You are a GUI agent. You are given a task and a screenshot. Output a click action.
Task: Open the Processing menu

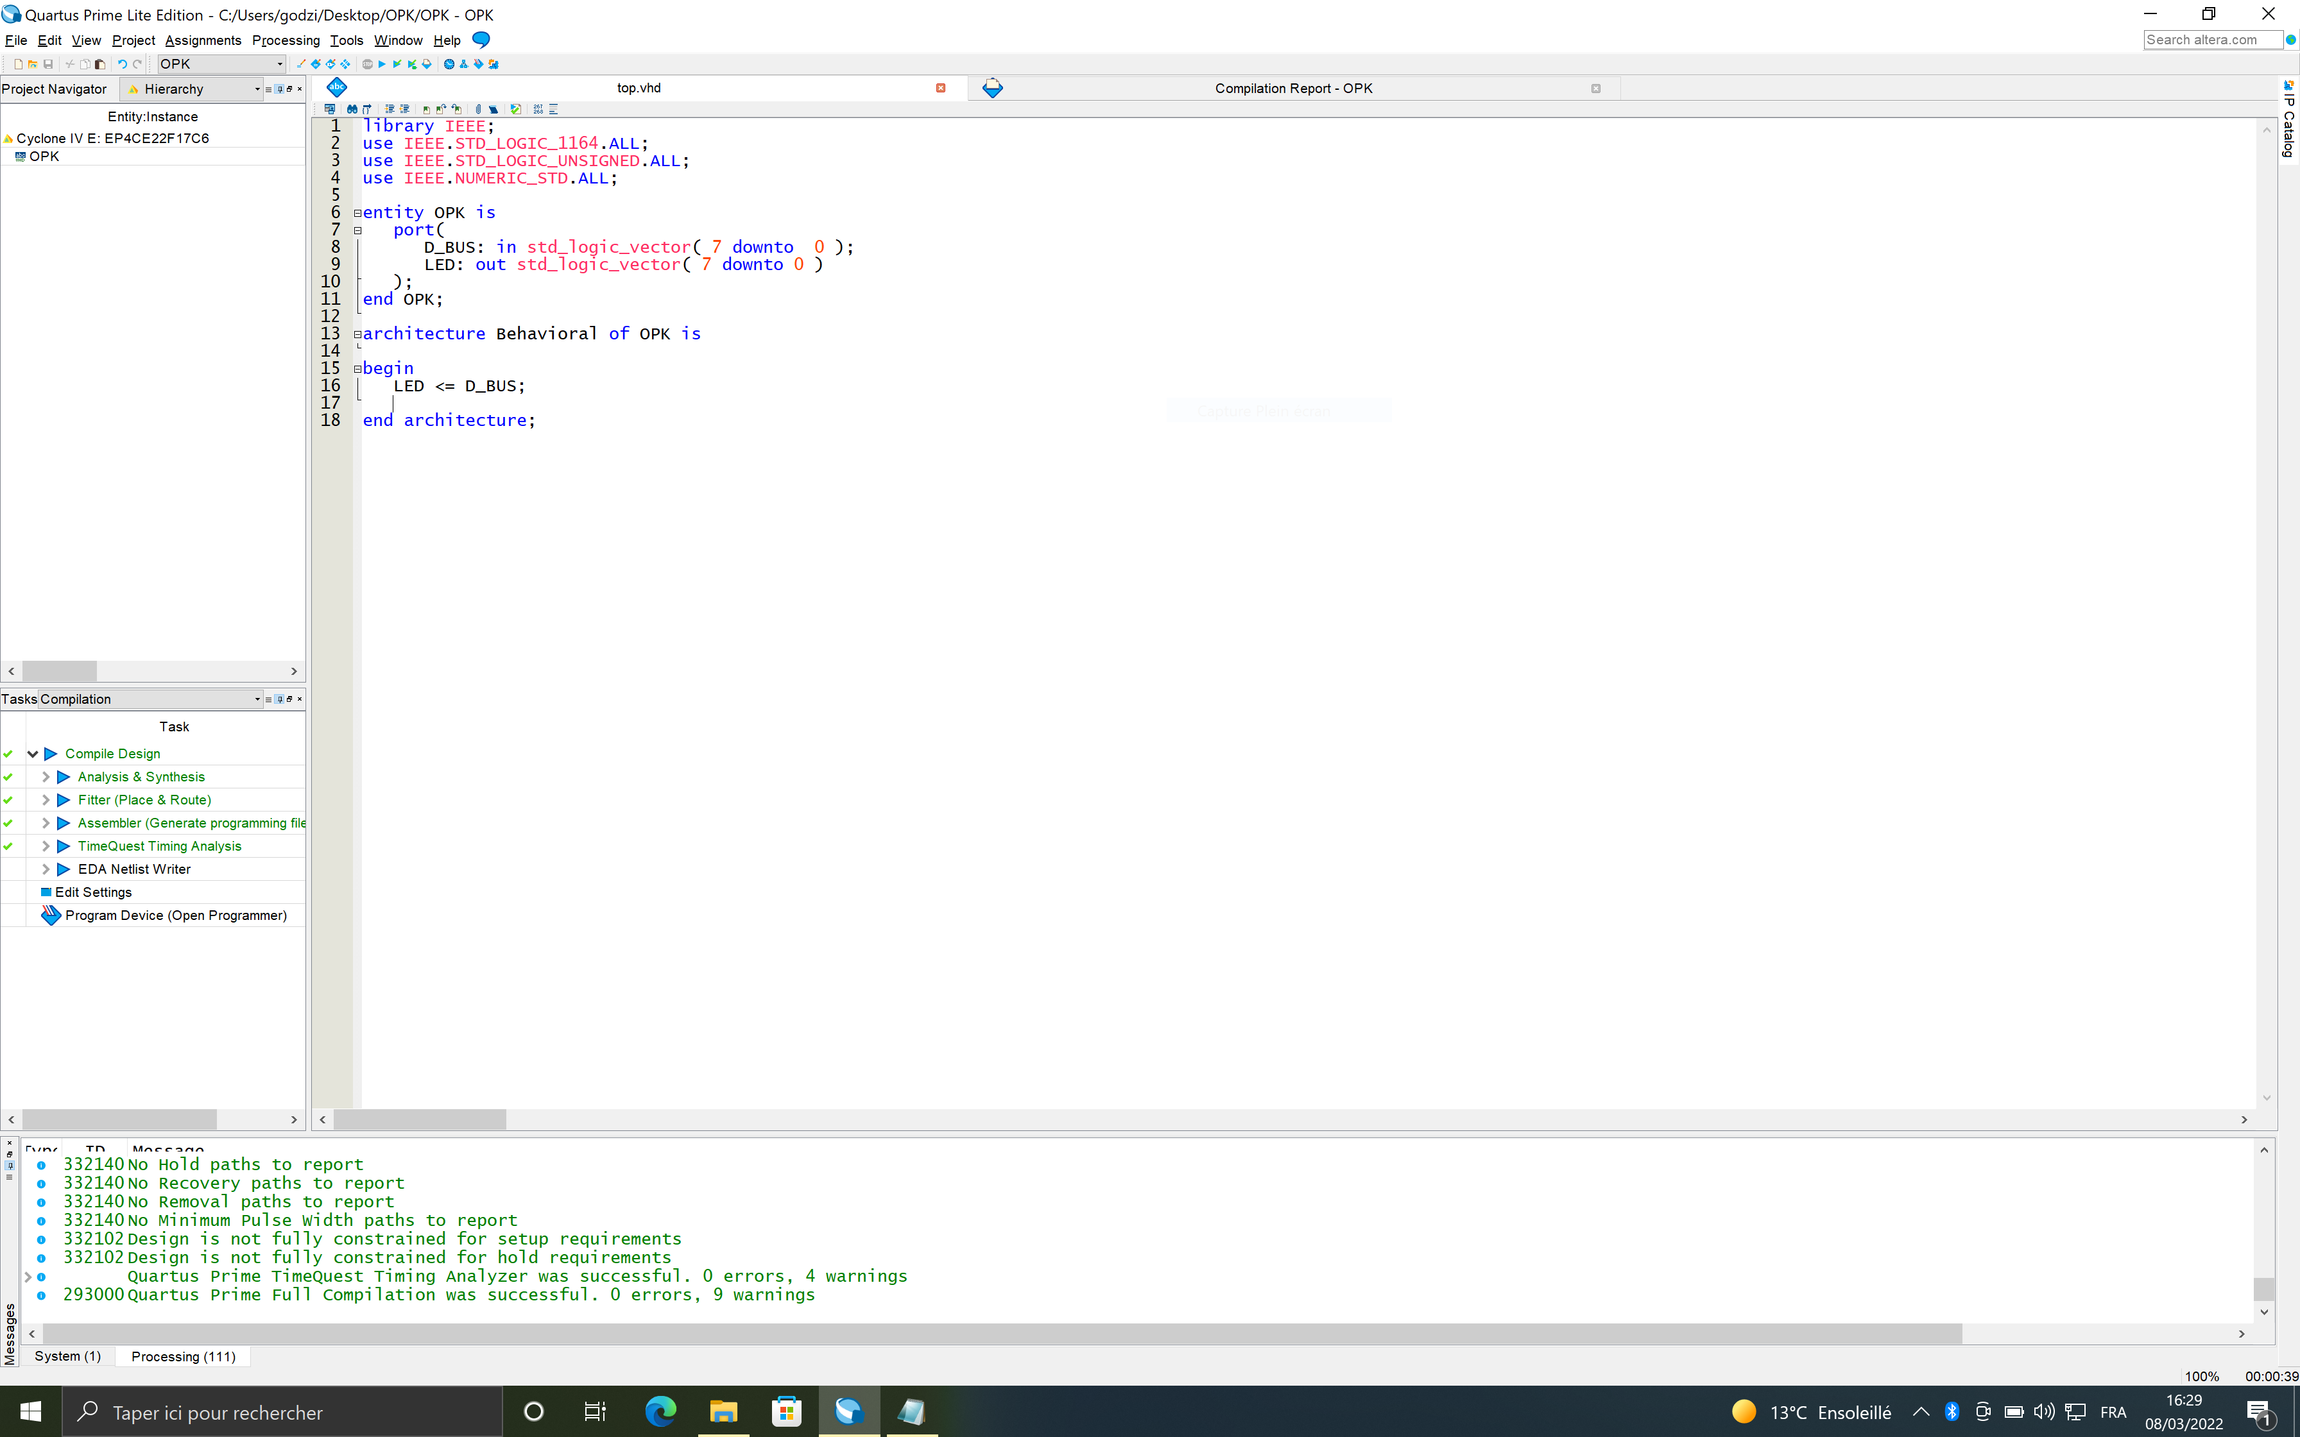pyautogui.click(x=285, y=40)
